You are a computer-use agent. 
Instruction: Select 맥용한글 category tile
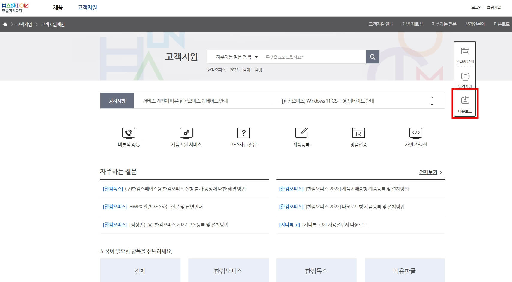[405, 270]
